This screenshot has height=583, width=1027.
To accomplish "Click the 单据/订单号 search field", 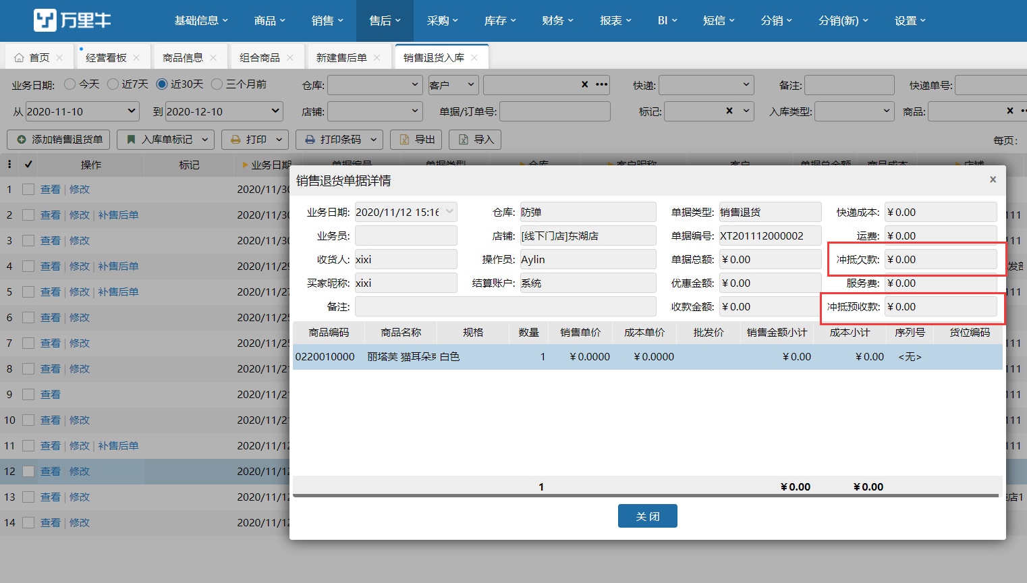I will 555,111.
